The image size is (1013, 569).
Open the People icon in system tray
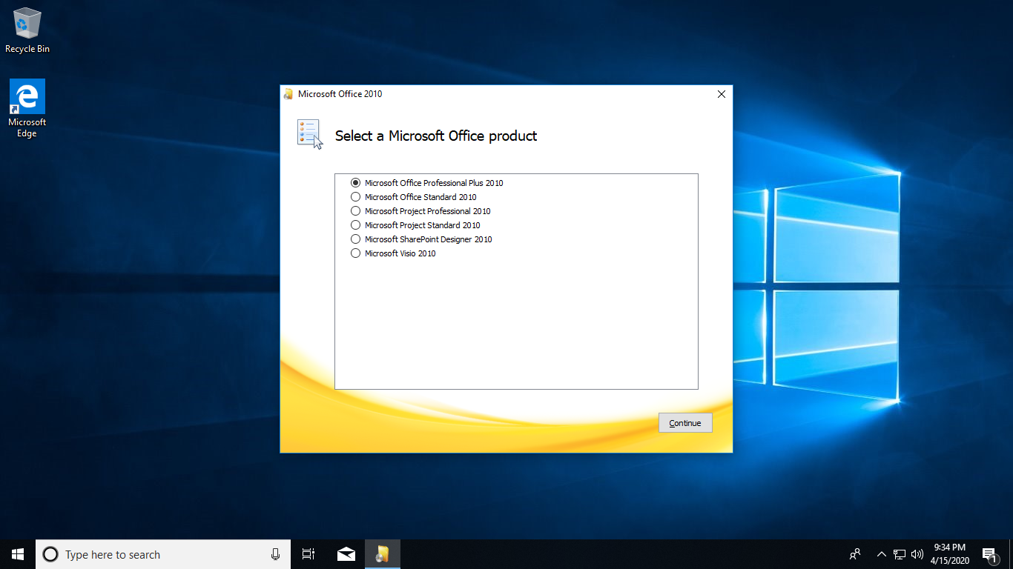coord(855,554)
